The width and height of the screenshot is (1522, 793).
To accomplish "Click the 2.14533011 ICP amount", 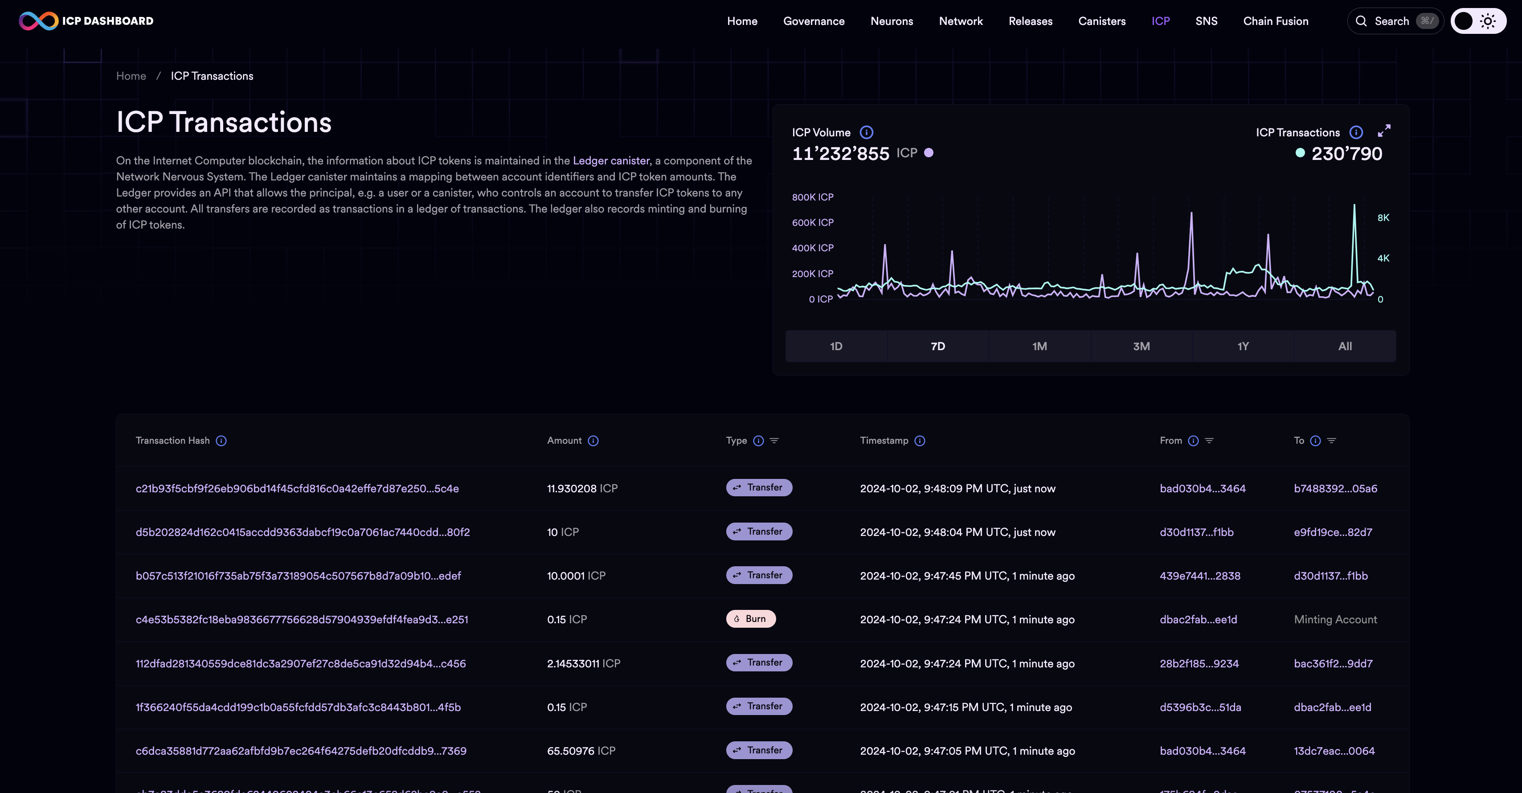I will pyautogui.click(x=584, y=664).
